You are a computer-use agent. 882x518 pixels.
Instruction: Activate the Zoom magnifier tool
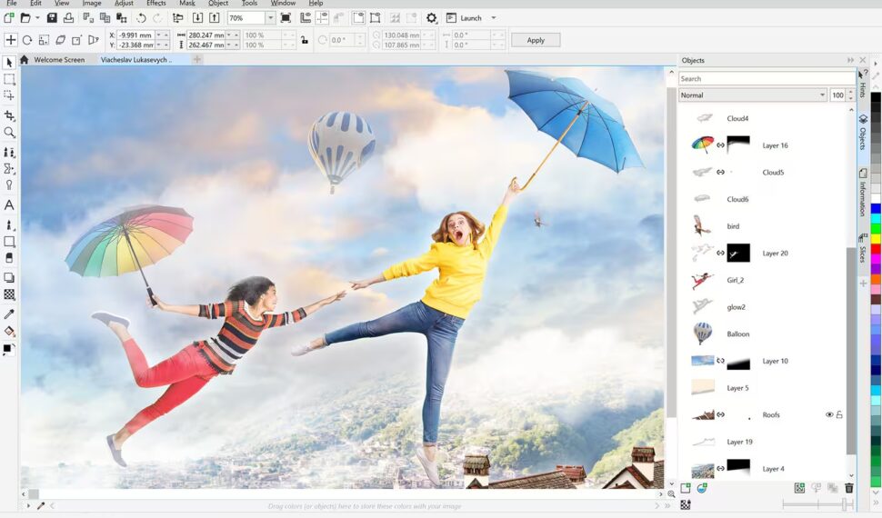(9, 133)
